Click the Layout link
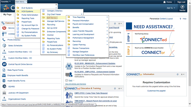Screen dimensions: 191x107 tap(170, 18)
